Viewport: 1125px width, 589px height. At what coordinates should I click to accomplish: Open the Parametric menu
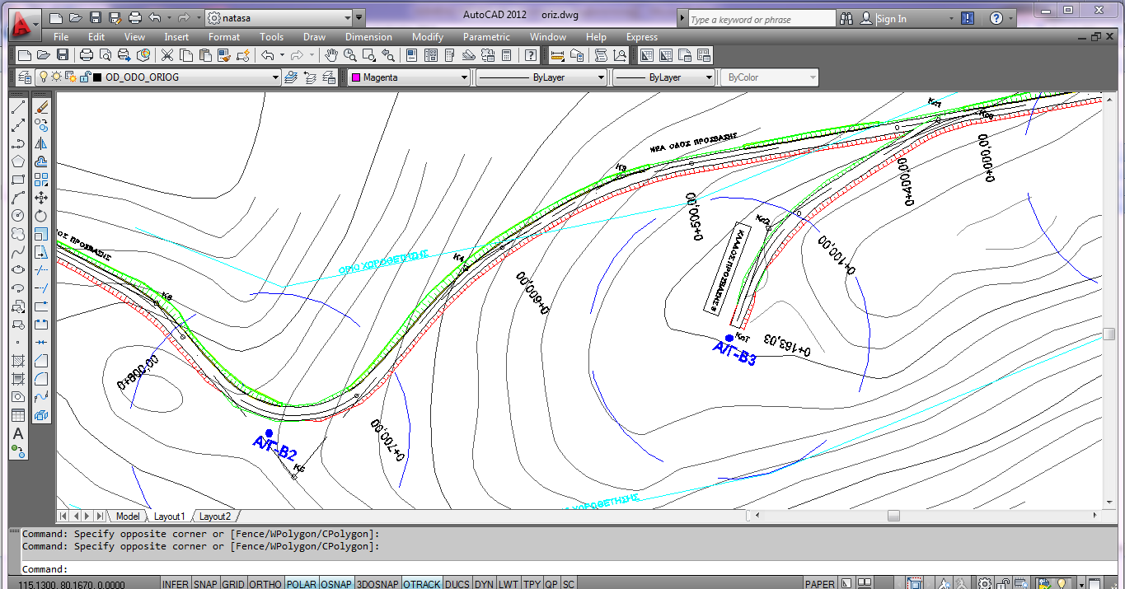coord(486,37)
